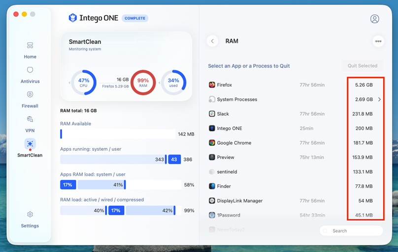This screenshot has width=398, height=252.
Task: Click the Firefox 5.29 GB label
Action: (x=115, y=86)
